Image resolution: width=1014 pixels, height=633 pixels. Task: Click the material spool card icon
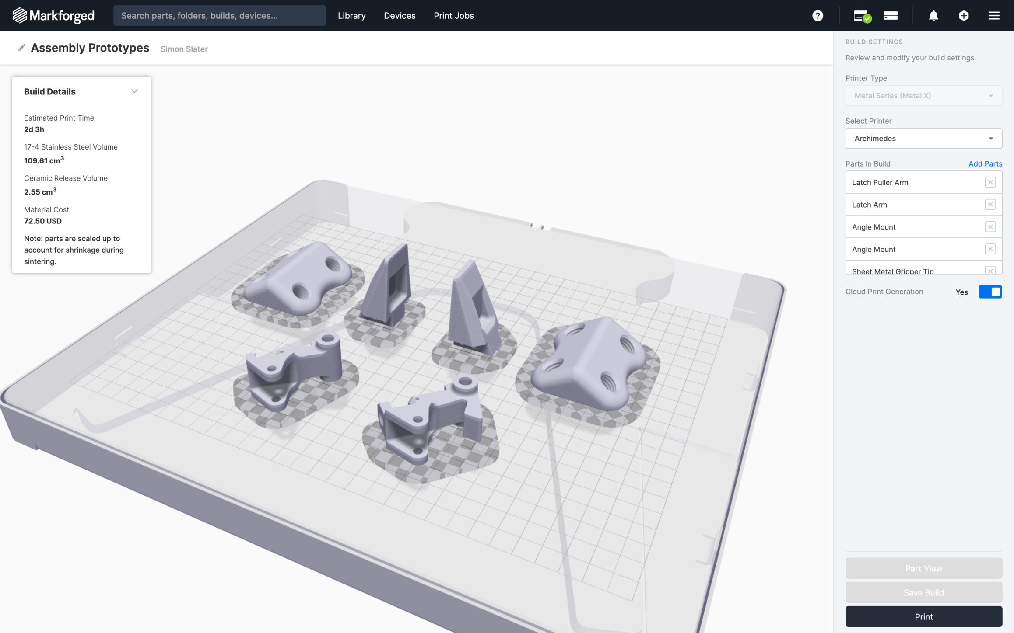click(x=890, y=16)
